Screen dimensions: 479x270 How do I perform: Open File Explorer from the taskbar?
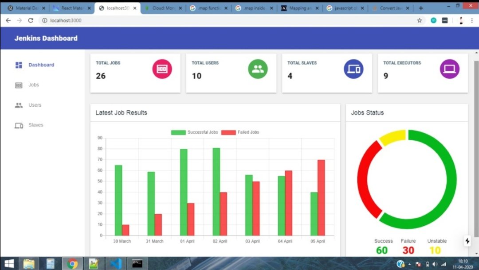tap(29, 264)
